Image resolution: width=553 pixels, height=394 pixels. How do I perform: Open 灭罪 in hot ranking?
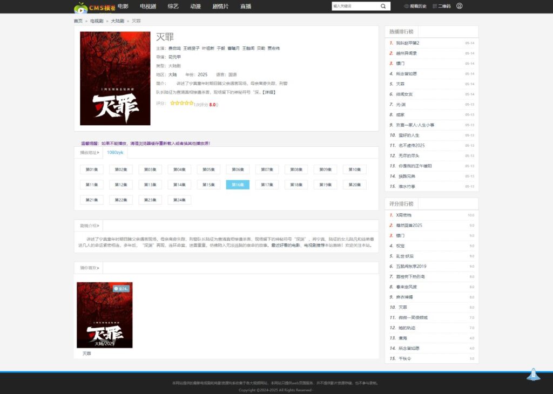(x=400, y=84)
